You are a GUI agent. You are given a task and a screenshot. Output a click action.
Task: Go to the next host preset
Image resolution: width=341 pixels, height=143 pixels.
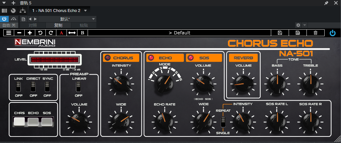click(36, 19)
